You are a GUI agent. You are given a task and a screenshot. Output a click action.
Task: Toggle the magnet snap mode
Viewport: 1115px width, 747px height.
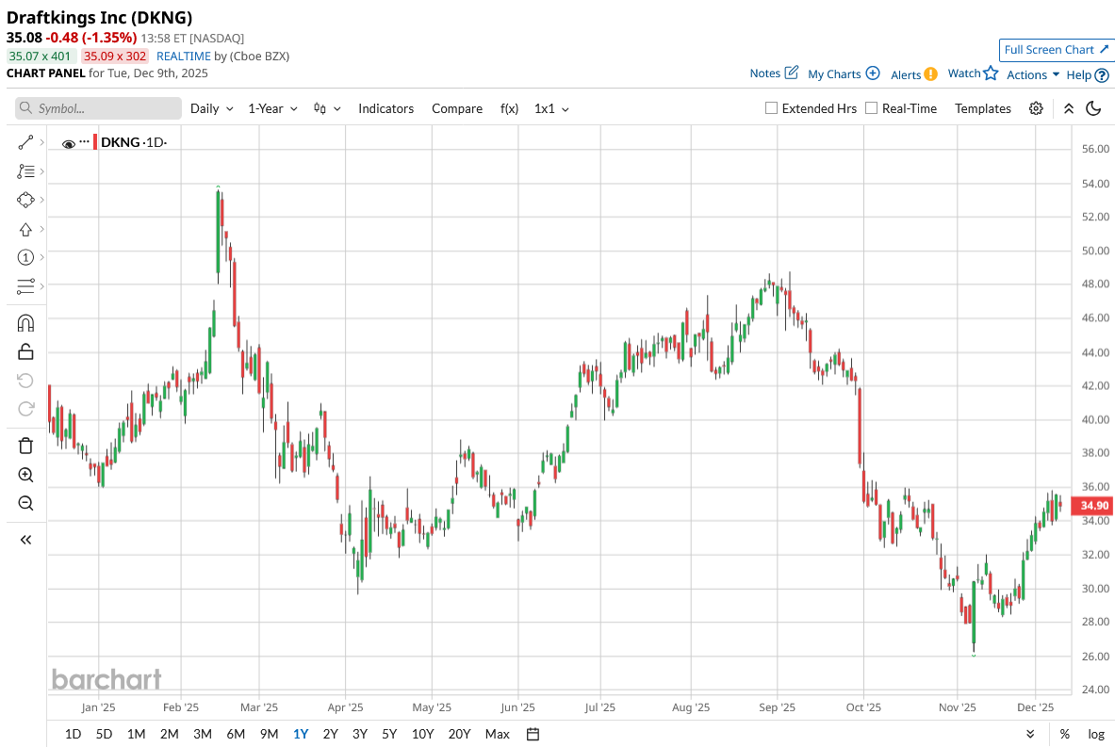click(x=25, y=323)
